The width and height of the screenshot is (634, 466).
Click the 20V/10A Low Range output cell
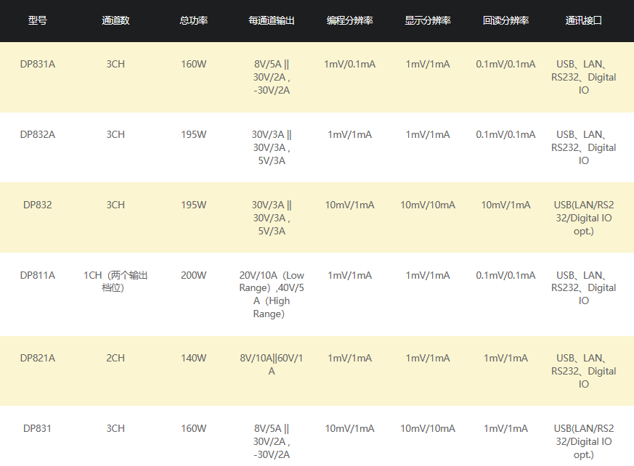272,295
